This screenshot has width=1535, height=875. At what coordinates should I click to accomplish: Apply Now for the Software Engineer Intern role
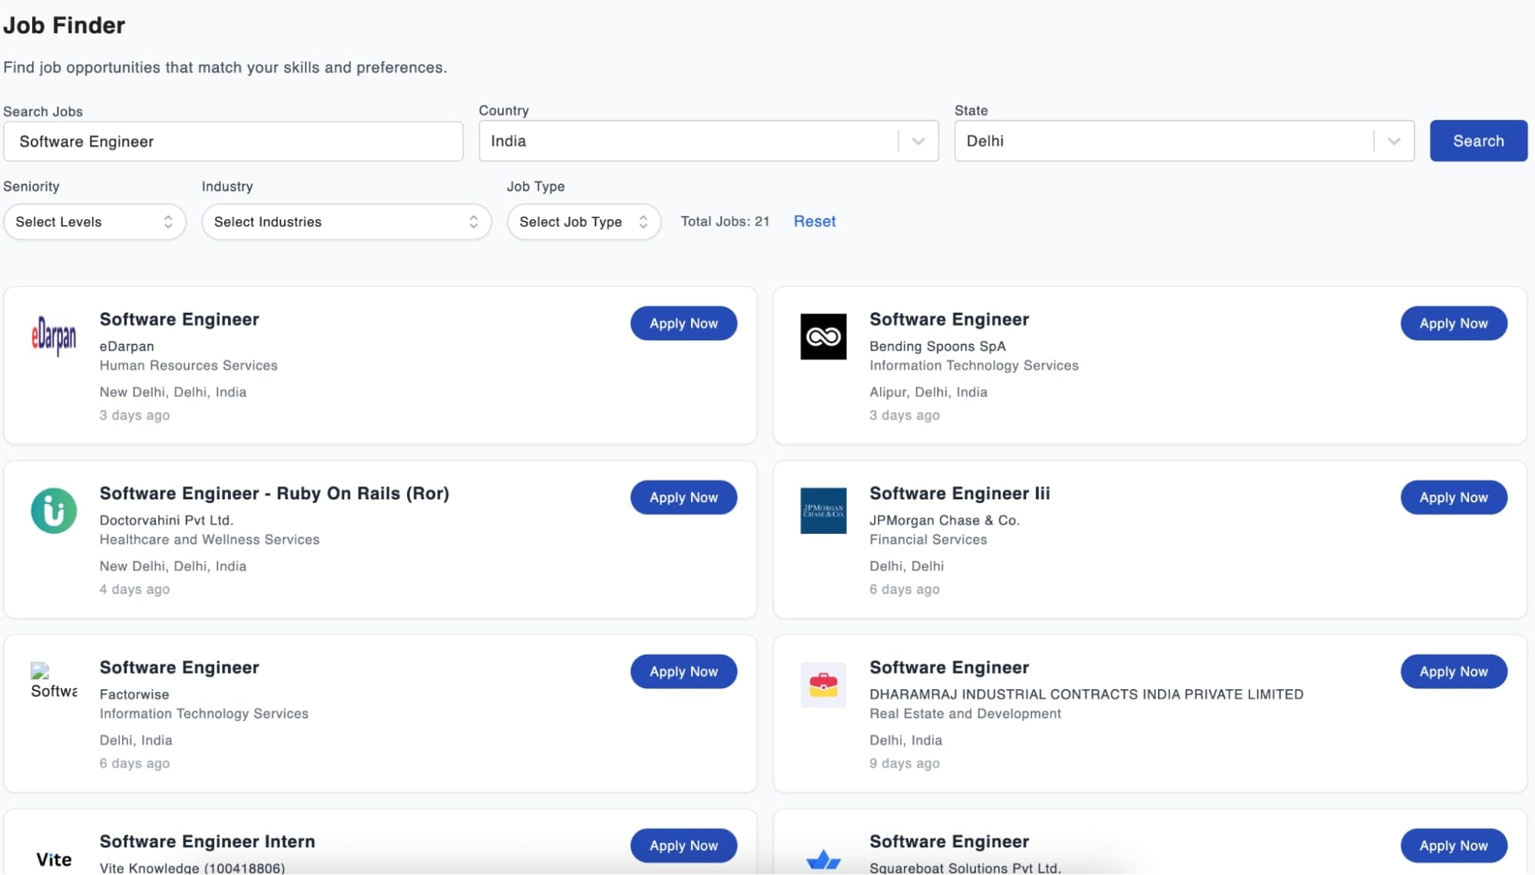[x=683, y=845]
